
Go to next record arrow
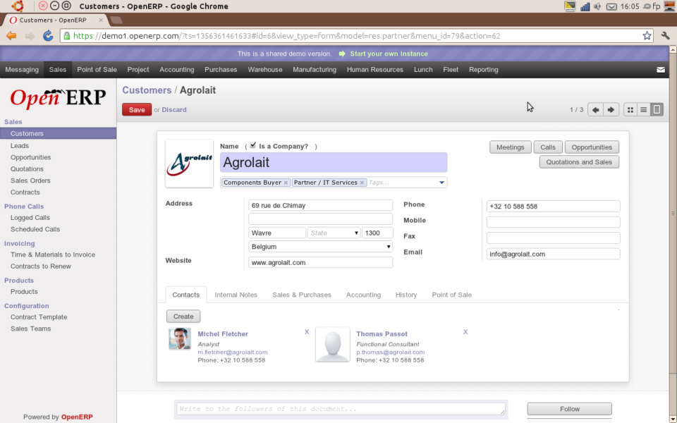tap(611, 110)
